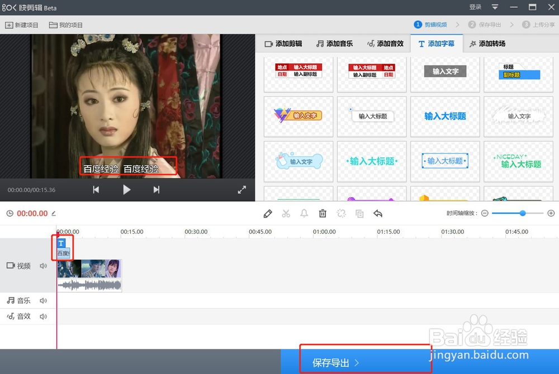Click 新建项目 to create a new project
Image resolution: width=559 pixels, height=374 pixels.
coord(23,24)
